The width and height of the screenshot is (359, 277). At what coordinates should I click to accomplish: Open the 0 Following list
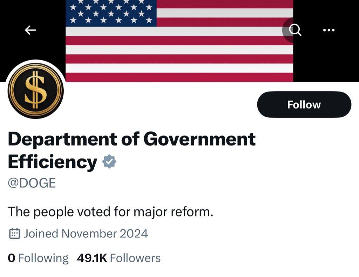(x=38, y=258)
